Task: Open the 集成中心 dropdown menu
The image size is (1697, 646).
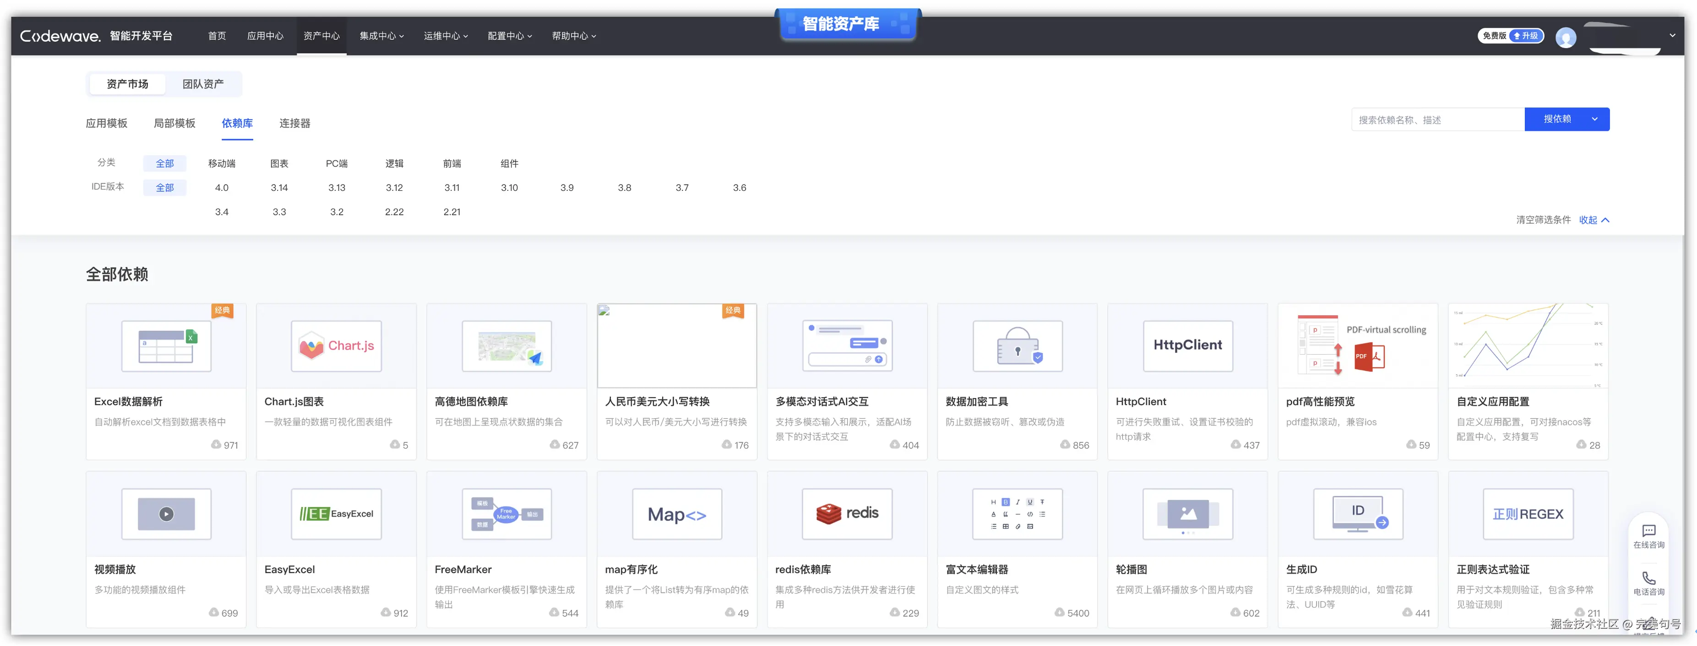Action: click(x=381, y=36)
